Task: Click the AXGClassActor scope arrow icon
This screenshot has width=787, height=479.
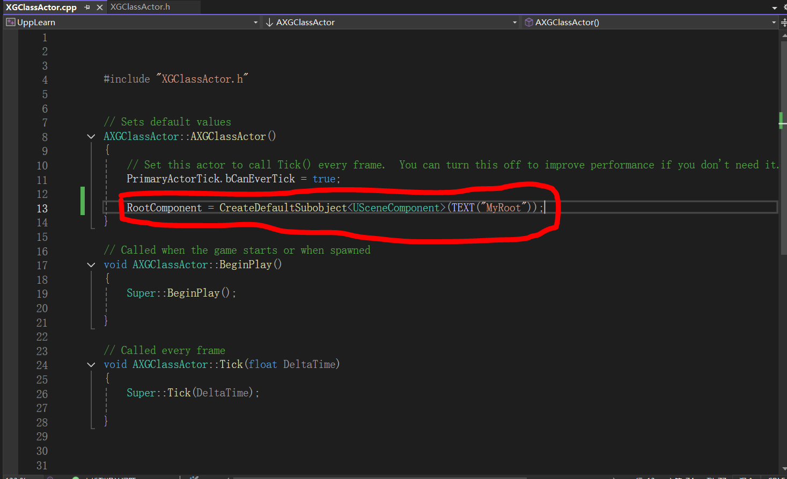Action: 269,22
